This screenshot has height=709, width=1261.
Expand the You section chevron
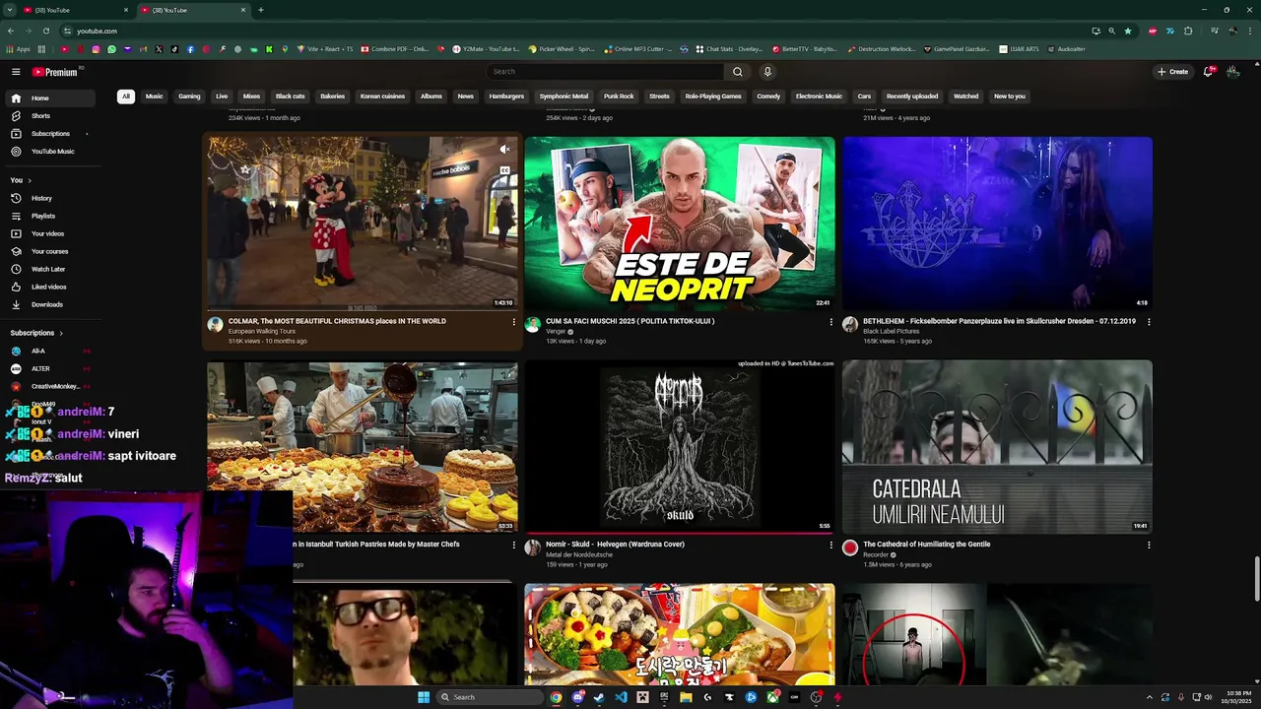[30, 180]
